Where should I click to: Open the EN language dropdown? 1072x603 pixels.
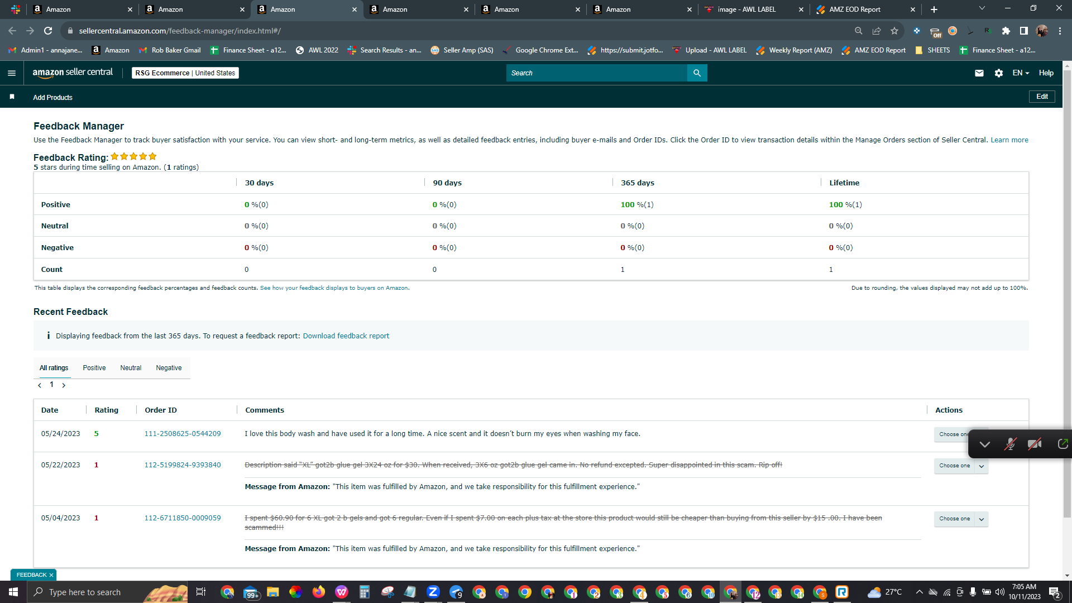1021,73
